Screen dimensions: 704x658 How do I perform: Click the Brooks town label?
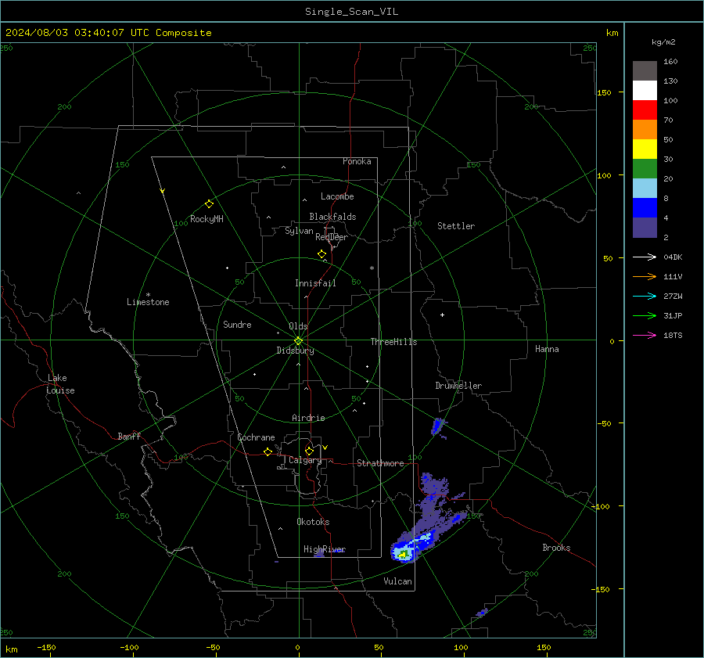[x=556, y=548]
